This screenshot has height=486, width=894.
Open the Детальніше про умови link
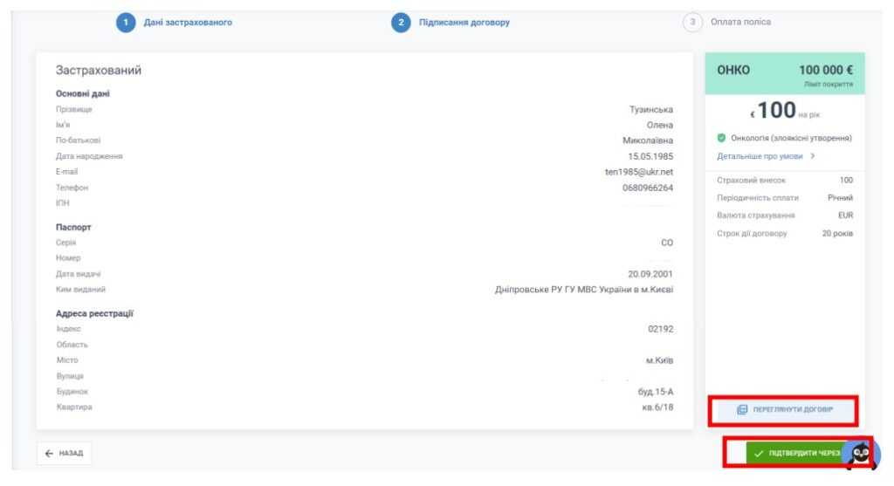[x=760, y=156]
